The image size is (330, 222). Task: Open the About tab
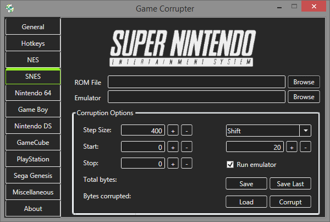pyautogui.click(x=33, y=209)
